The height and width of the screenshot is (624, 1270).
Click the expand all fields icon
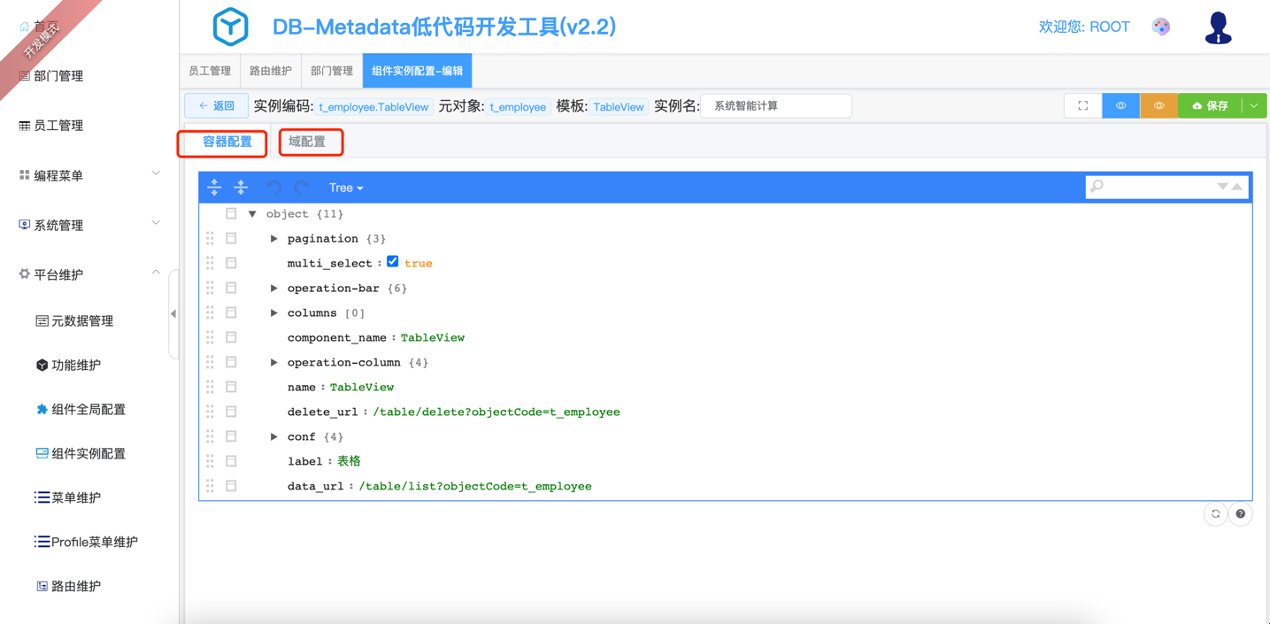point(214,187)
